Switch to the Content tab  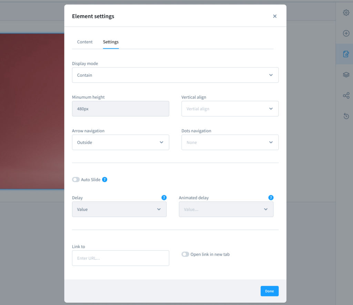(85, 41)
